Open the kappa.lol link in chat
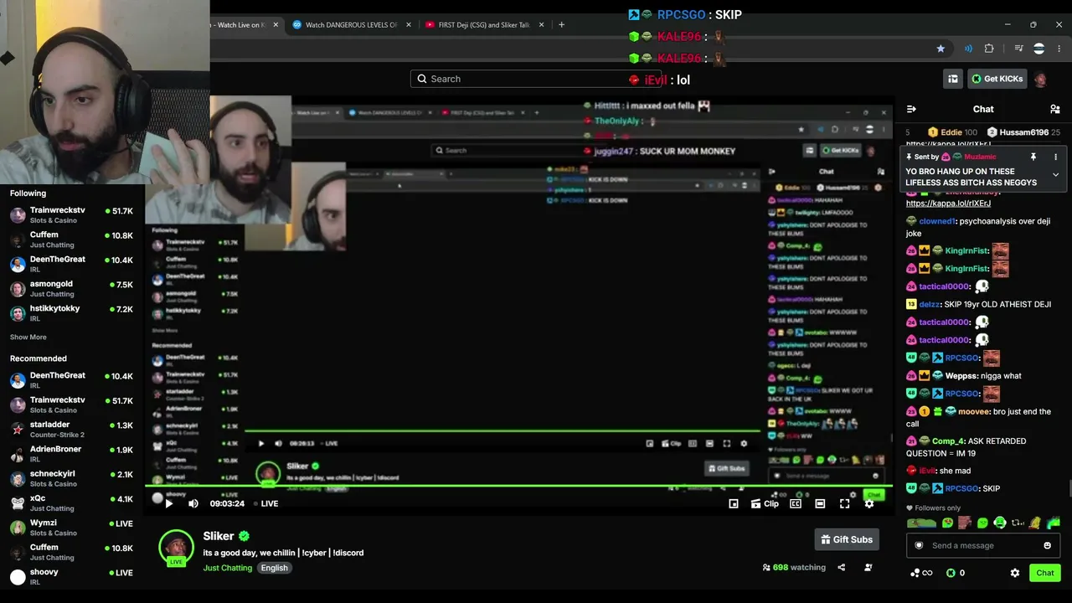This screenshot has height=603, width=1072. (x=948, y=204)
